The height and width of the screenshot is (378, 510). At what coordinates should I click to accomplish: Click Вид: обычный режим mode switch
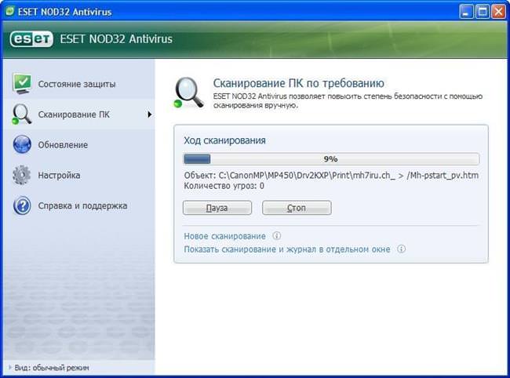pyautogui.click(x=52, y=368)
